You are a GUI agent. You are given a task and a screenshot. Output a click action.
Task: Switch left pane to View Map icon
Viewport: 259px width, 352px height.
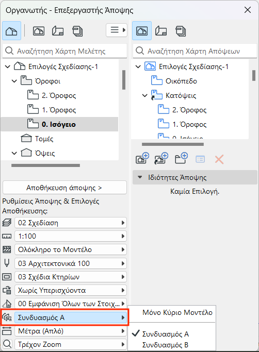(39, 31)
